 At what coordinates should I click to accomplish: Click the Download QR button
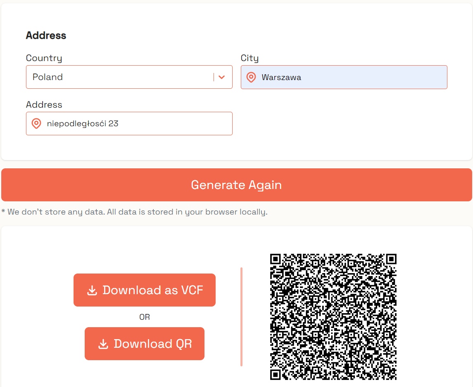click(x=145, y=344)
